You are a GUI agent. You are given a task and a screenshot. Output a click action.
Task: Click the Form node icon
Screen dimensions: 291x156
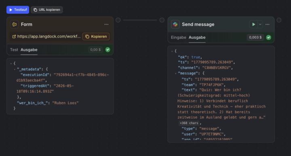(14, 24)
